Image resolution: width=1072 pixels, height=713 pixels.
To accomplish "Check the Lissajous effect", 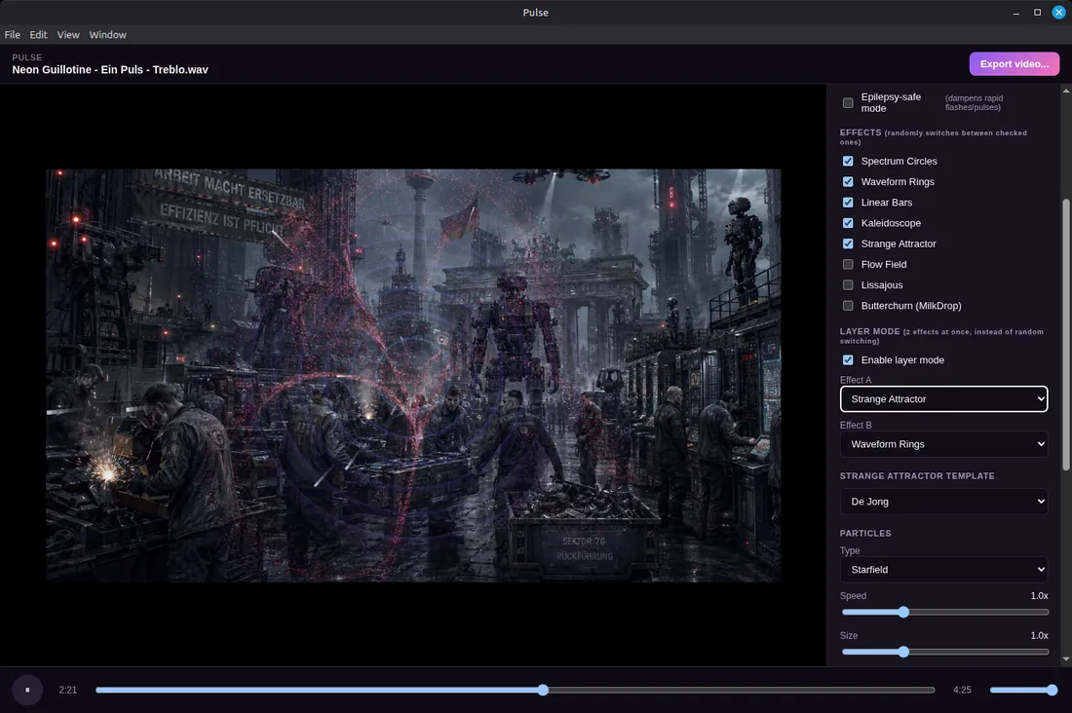I will tap(848, 285).
